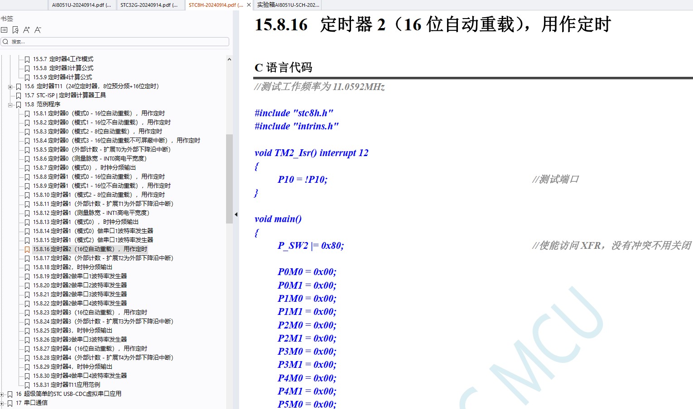Open 15.8.30 定时器4做串口4波特率发生器

(80, 376)
